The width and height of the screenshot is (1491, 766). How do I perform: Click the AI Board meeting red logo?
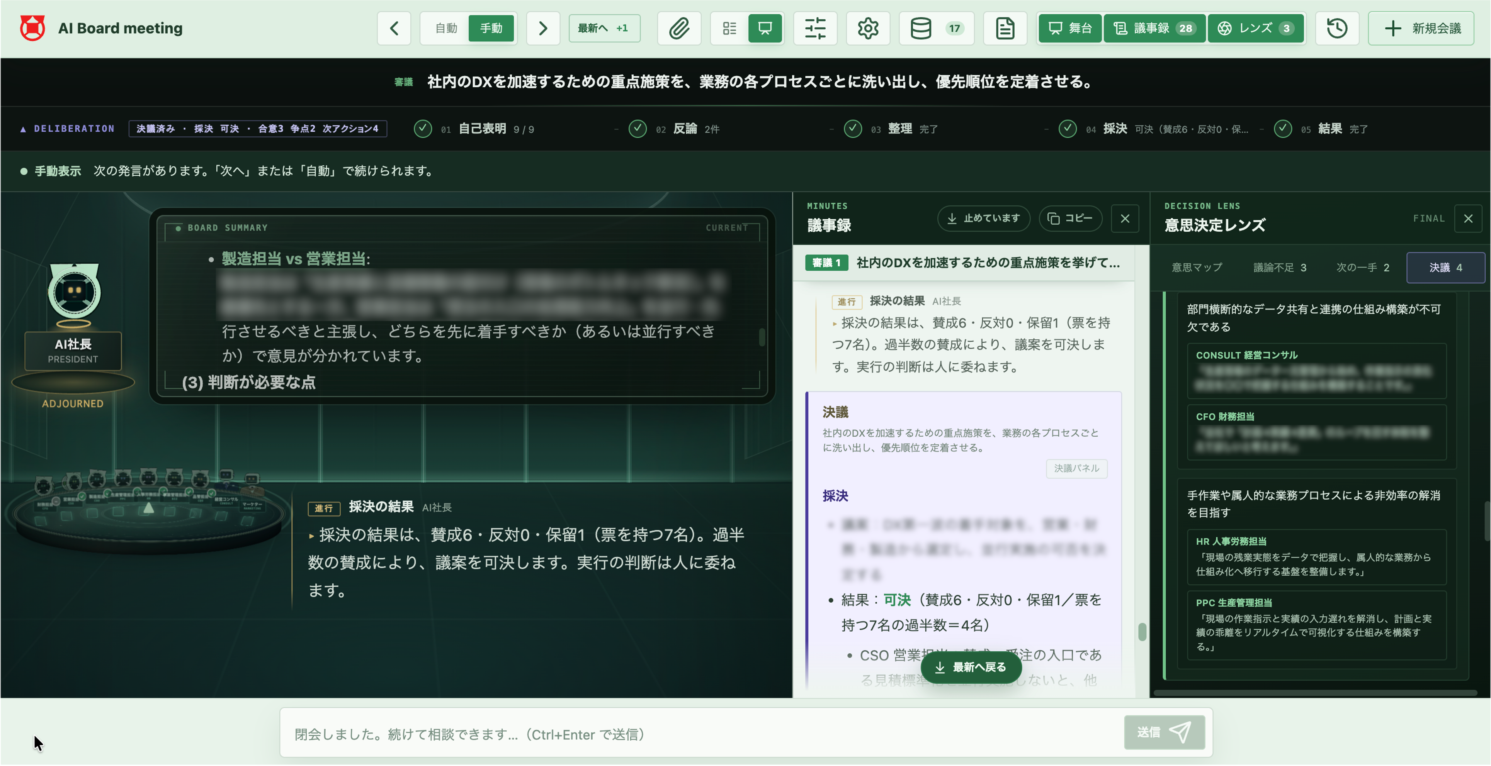pos(32,28)
